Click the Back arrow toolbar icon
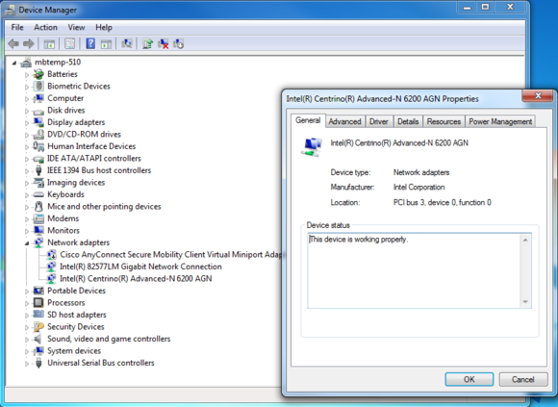Image resolution: width=558 pixels, height=407 pixels. 13,43
